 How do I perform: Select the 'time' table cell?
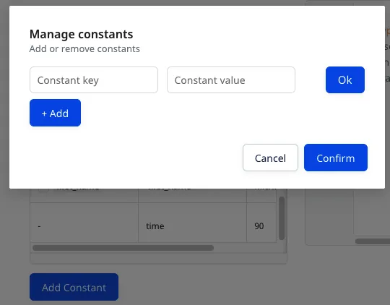pyautogui.click(x=192, y=223)
